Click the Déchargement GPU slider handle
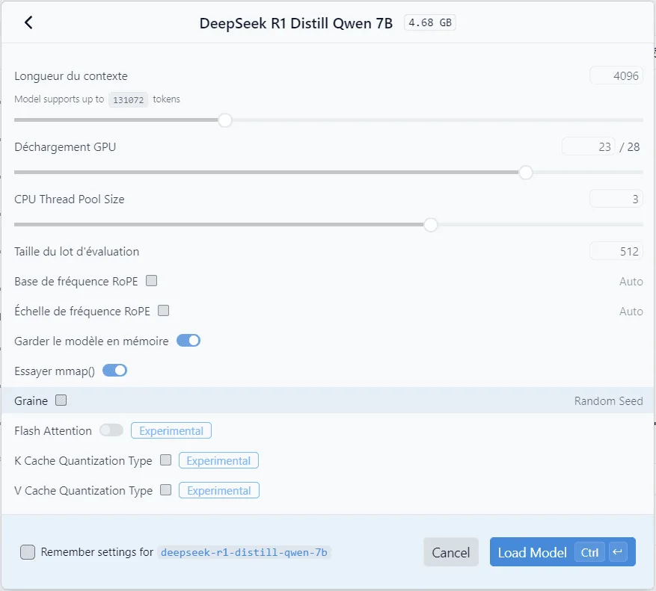Viewport: 656px width, 591px height. [x=525, y=173]
